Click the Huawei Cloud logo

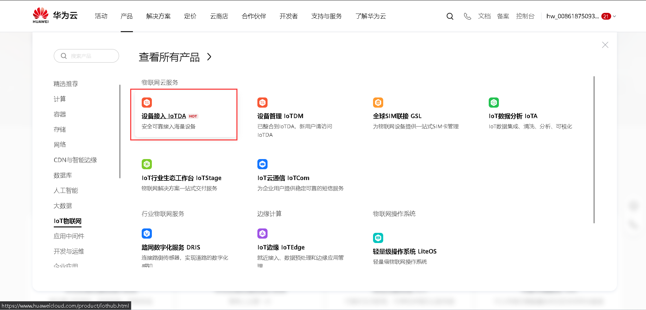[x=54, y=15]
